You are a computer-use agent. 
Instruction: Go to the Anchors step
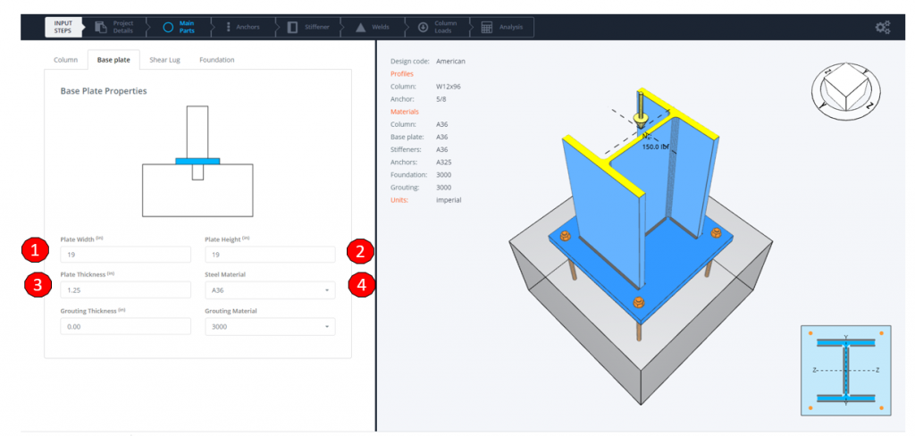click(242, 27)
